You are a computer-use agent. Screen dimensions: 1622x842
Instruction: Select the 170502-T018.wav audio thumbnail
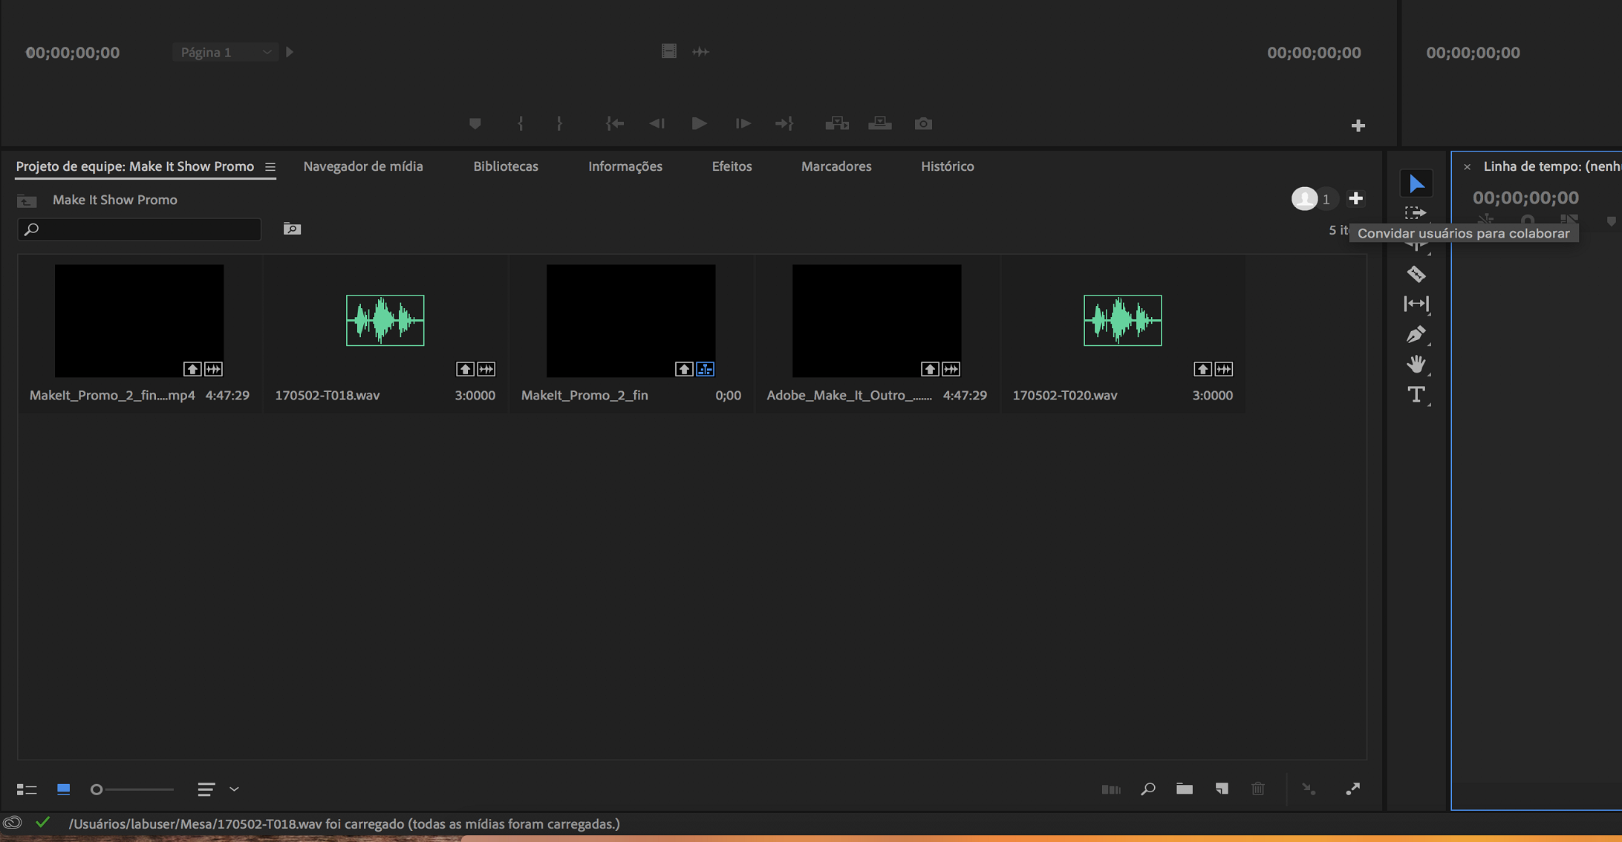pos(385,320)
